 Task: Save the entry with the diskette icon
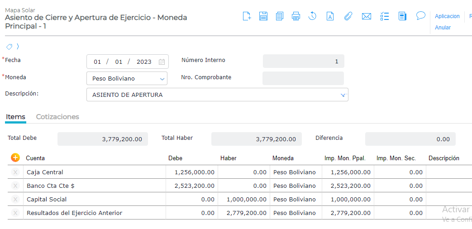263,16
